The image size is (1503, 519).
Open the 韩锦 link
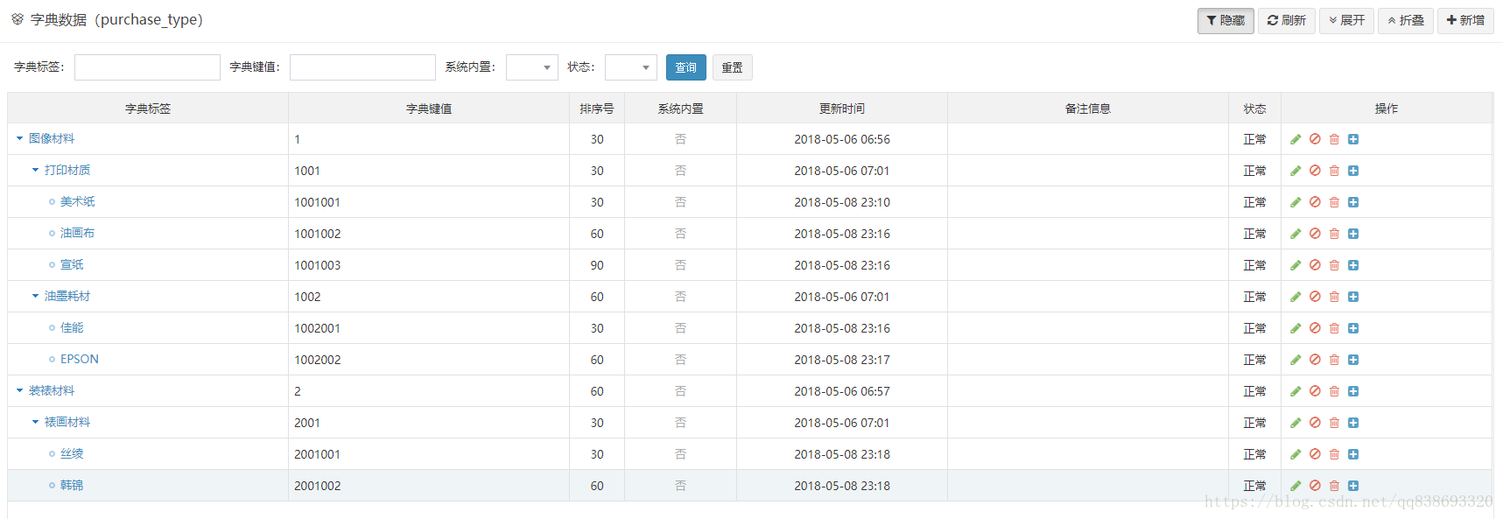coord(72,485)
